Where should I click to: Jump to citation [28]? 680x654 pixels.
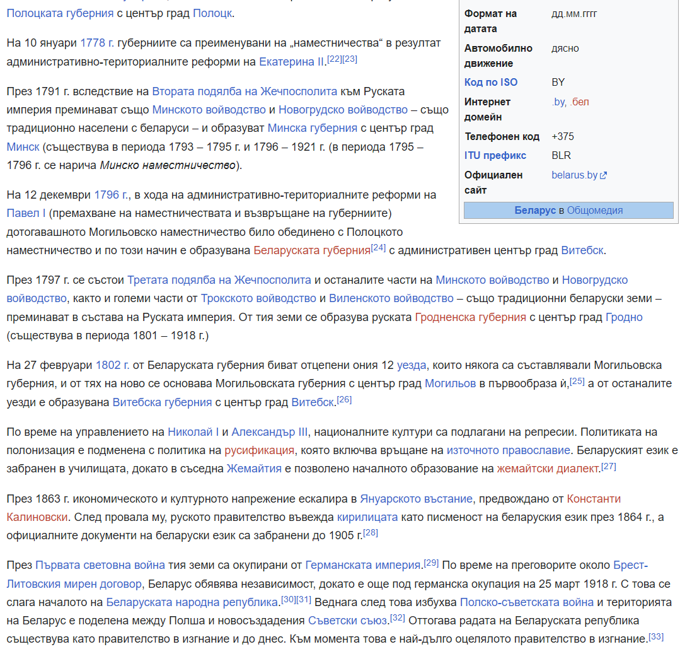[x=371, y=532]
